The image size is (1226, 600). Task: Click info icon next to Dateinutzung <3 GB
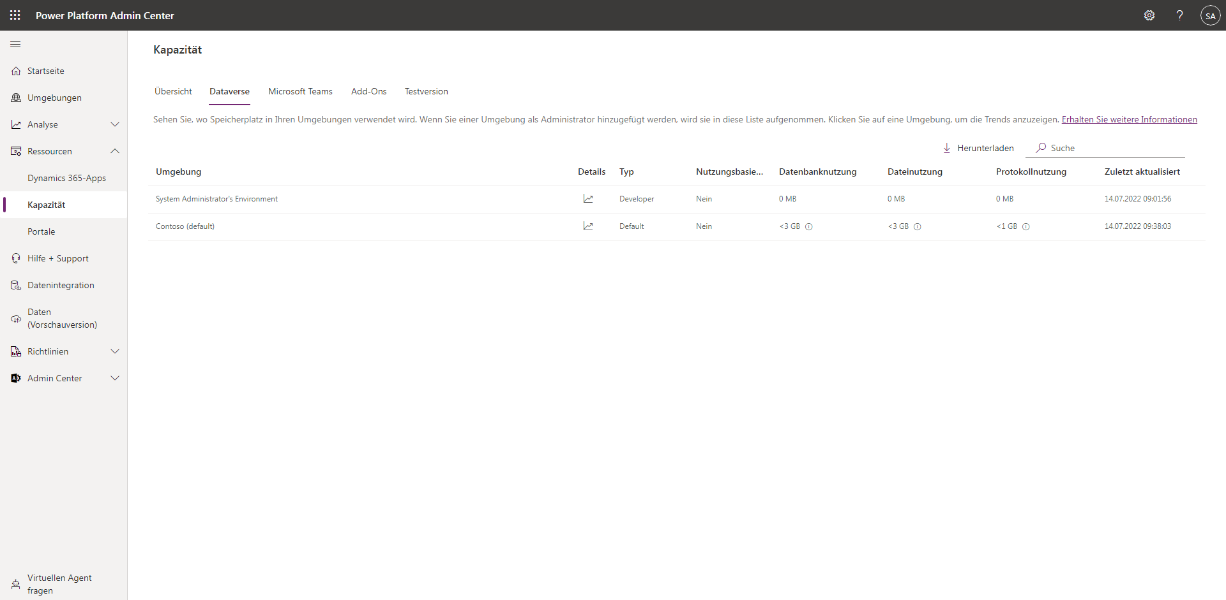coord(917,227)
